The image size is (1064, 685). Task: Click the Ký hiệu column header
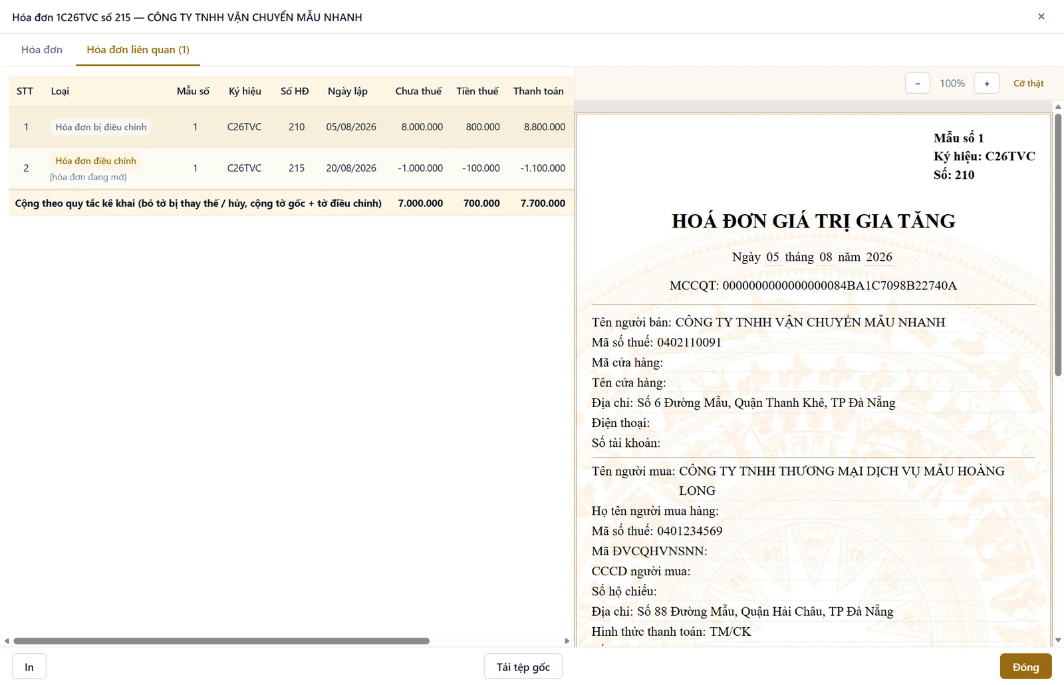[x=245, y=91]
